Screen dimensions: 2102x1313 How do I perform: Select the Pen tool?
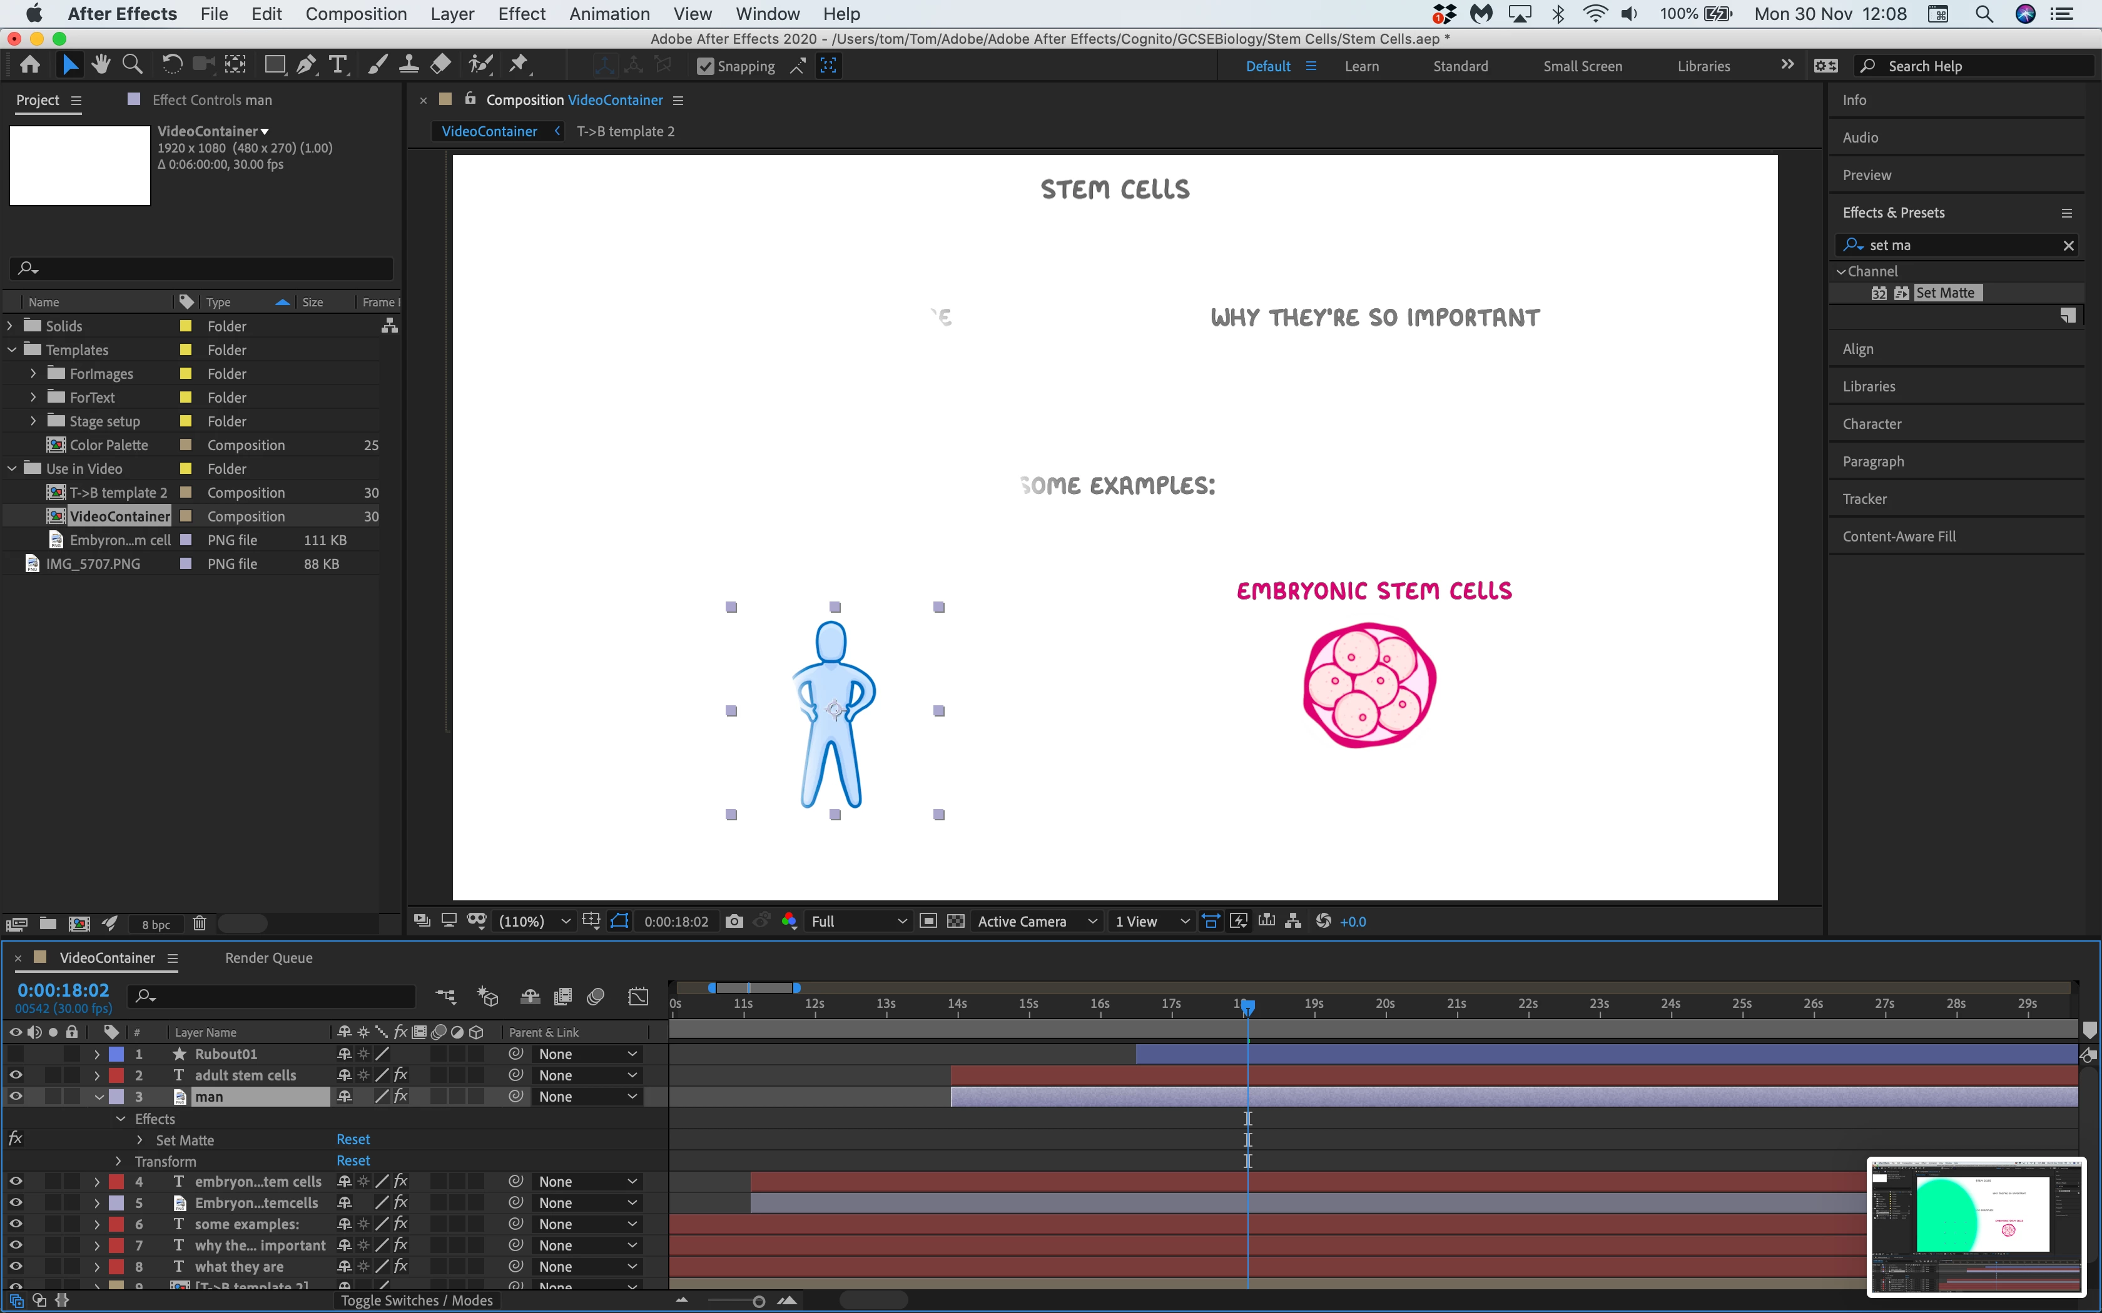pos(306,65)
